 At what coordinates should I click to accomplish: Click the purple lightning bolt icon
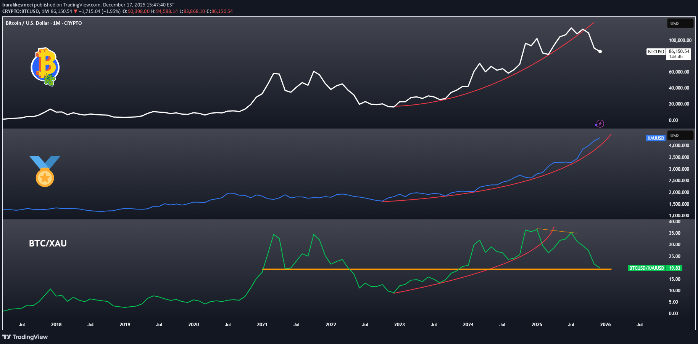(600, 123)
